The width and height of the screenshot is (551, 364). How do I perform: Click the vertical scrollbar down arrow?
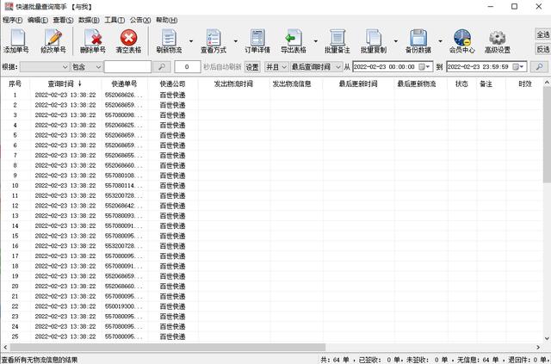click(x=547, y=338)
